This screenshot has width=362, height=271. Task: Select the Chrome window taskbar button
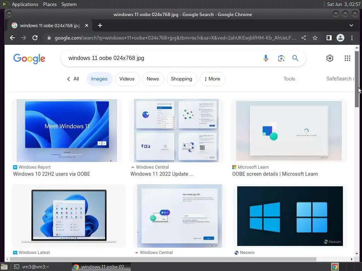(x=101, y=267)
